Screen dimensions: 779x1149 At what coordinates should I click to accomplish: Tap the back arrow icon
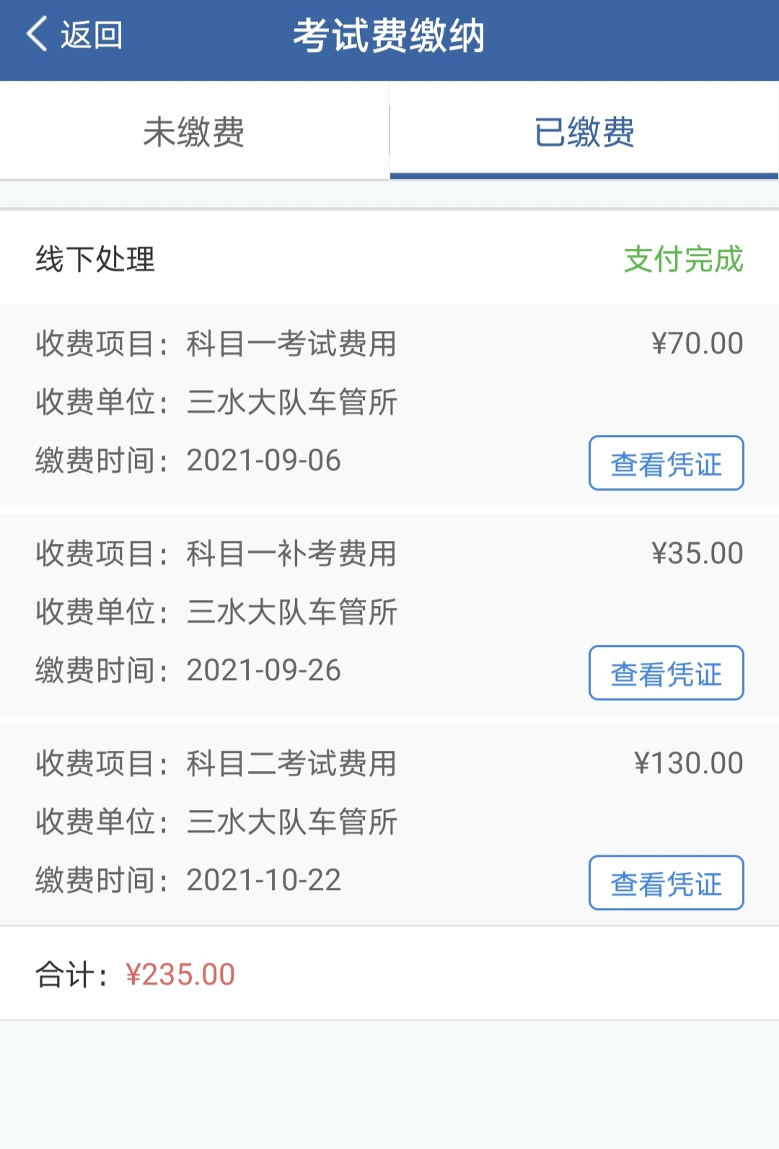coord(38,35)
